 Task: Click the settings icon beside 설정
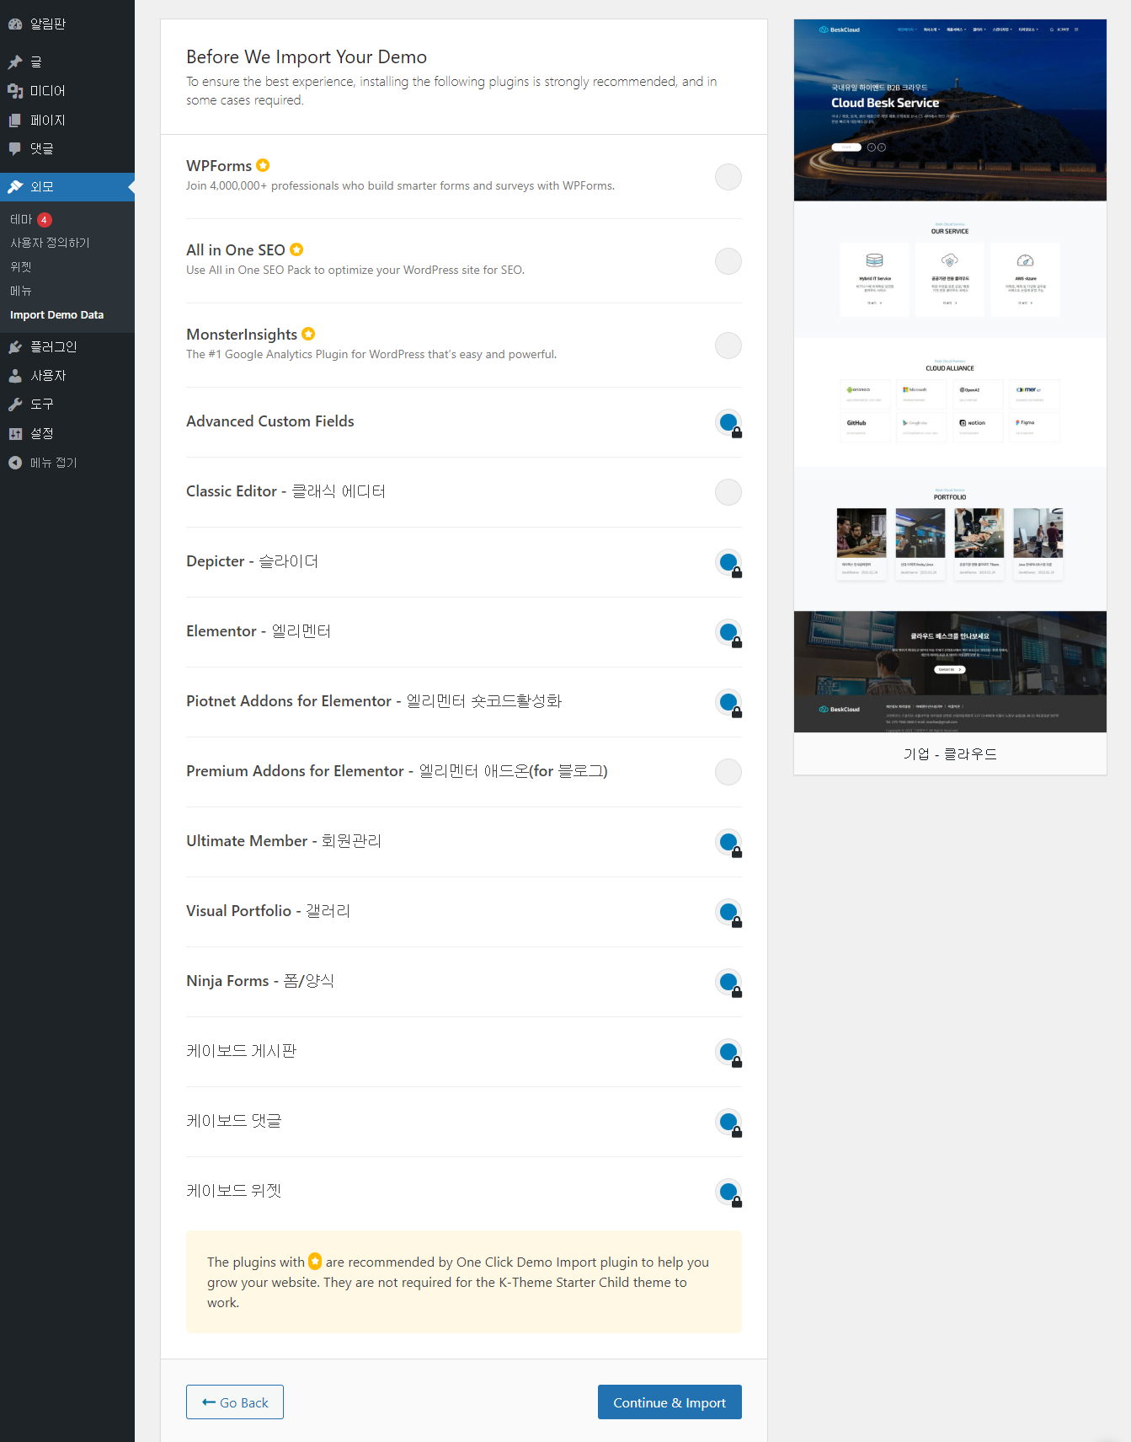(15, 434)
